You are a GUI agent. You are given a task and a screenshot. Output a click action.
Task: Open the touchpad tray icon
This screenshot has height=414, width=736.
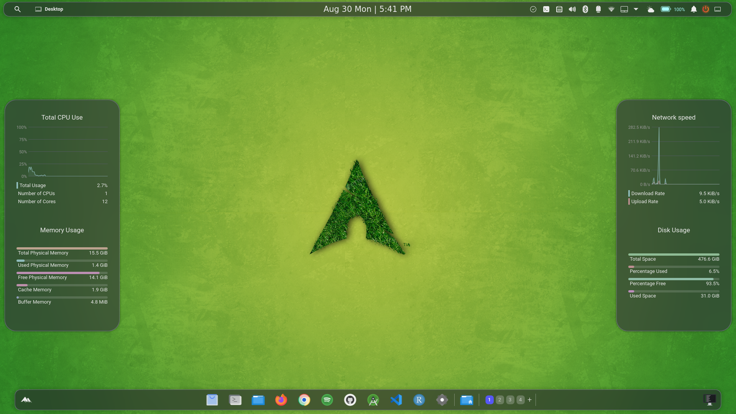pos(624,9)
